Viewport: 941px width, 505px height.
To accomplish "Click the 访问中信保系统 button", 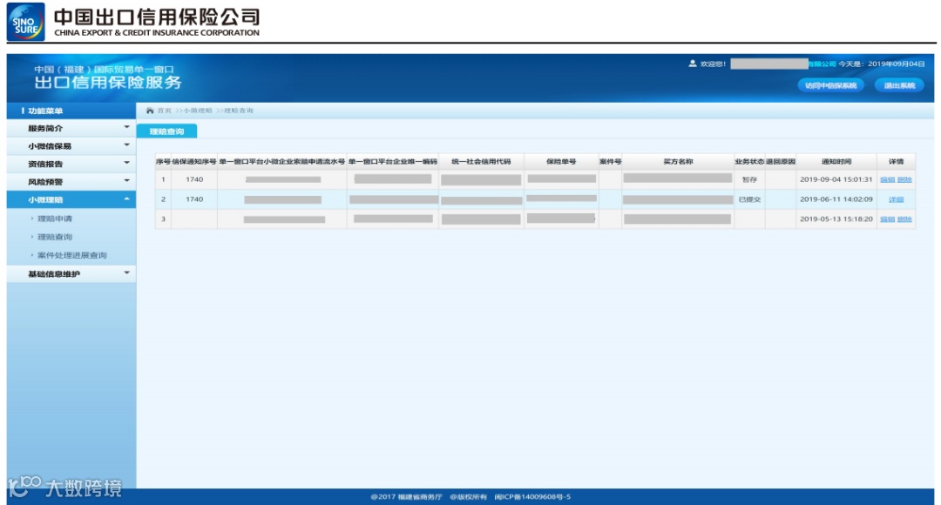I will click(830, 86).
